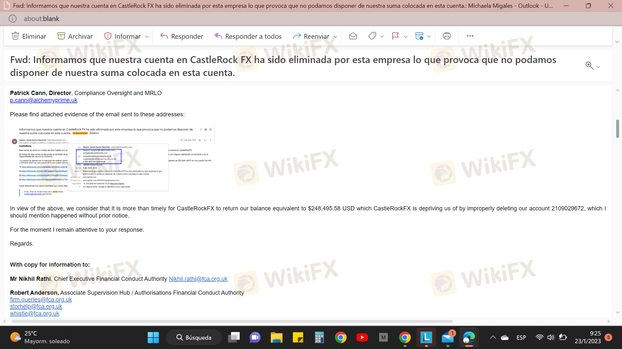Expand the Informar dropdown arrow
Image resolution: width=622 pixels, height=349 pixels.
147,37
